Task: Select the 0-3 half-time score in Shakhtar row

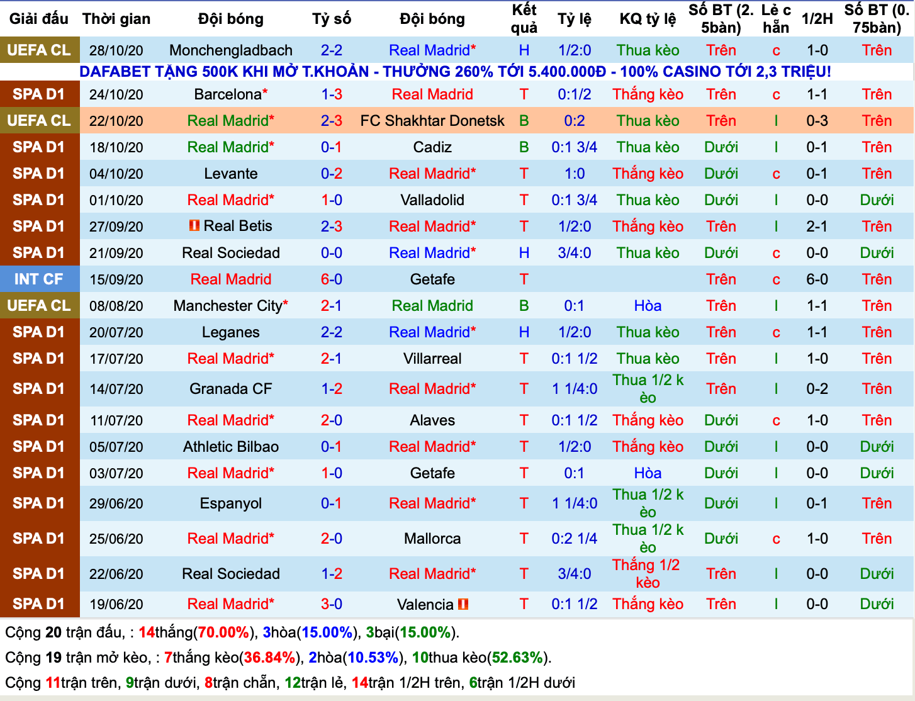Action: (x=817, y=121)
